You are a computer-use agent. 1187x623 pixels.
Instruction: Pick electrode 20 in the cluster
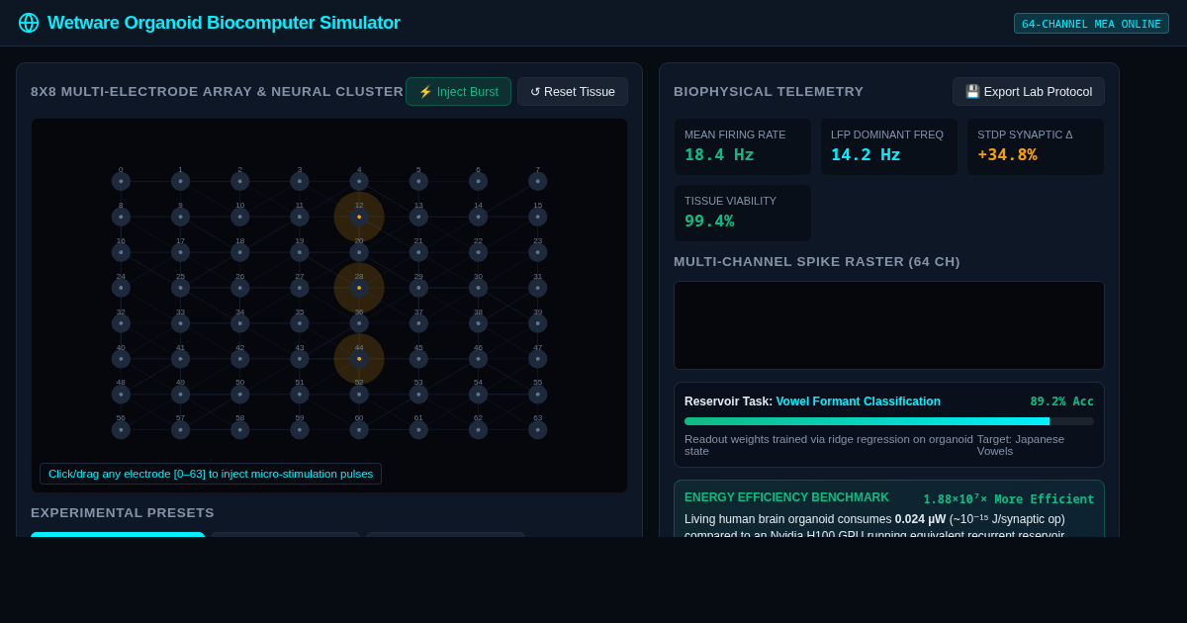click(359, 252)
